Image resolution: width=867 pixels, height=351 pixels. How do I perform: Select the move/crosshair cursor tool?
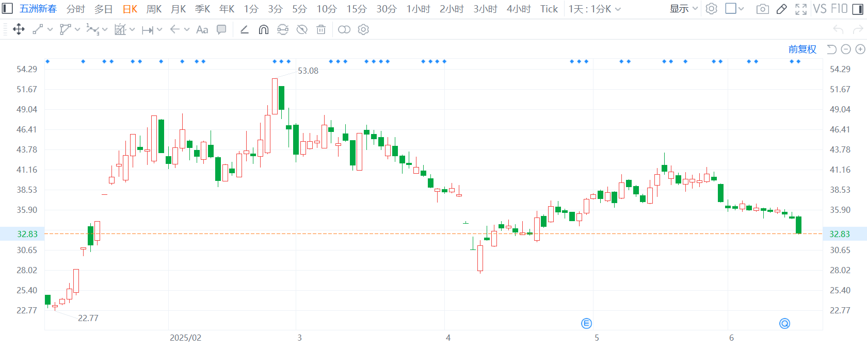tap(19, 29)
